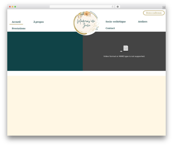173x146 pixels.
Task: Maximize window with green button
Action: (x=15, y=7)
